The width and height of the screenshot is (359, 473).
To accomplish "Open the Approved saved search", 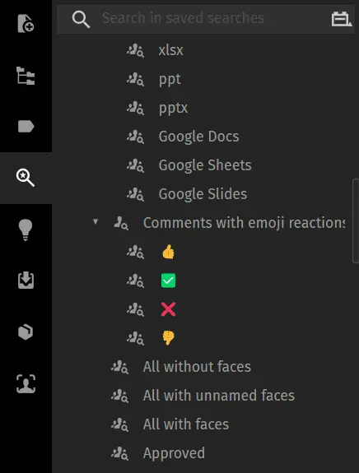I will pos(174,453).
